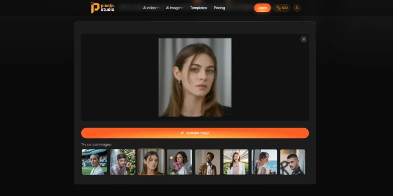Select the tennis stadium woman sample
The image size is (393, 196).
(x=94, y=162)
